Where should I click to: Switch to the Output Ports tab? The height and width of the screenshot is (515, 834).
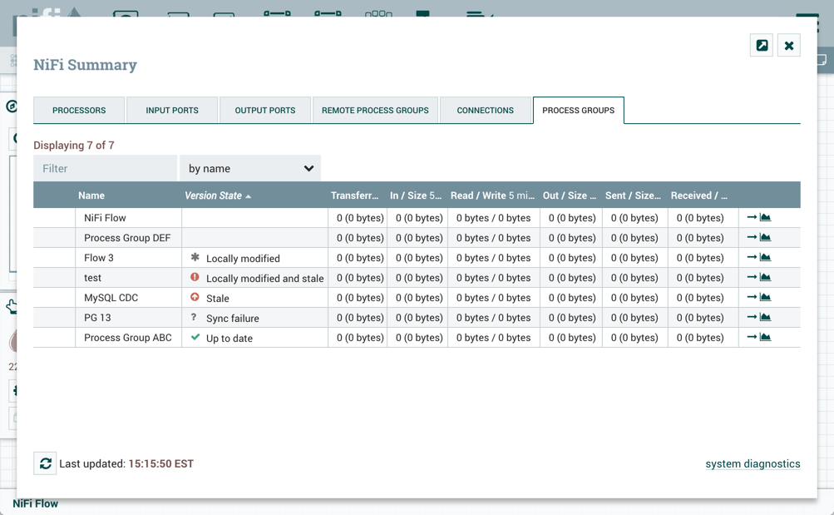(x=264, y=111)
